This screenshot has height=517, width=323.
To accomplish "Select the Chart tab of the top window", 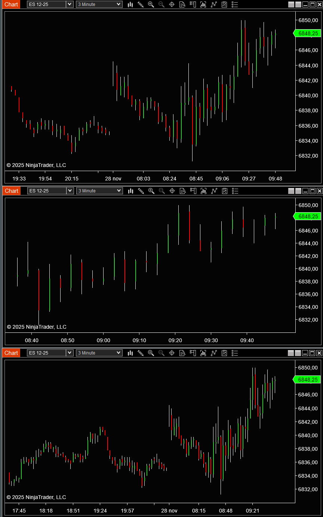I will [x=11, y=4].
